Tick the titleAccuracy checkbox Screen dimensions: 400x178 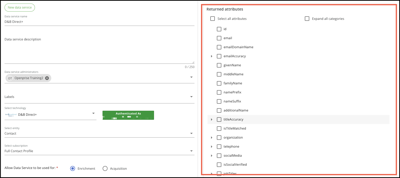219,120
